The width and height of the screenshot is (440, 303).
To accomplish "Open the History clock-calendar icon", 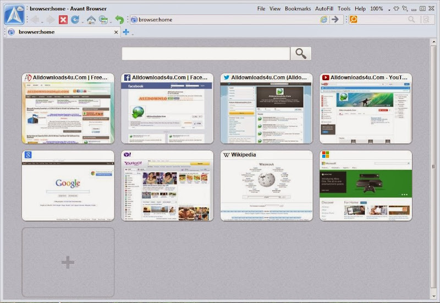I will point(103,20).
